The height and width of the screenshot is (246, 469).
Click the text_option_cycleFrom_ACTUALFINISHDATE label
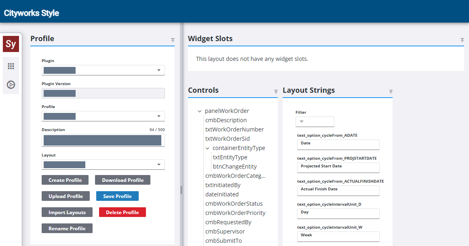coord(340,181)
